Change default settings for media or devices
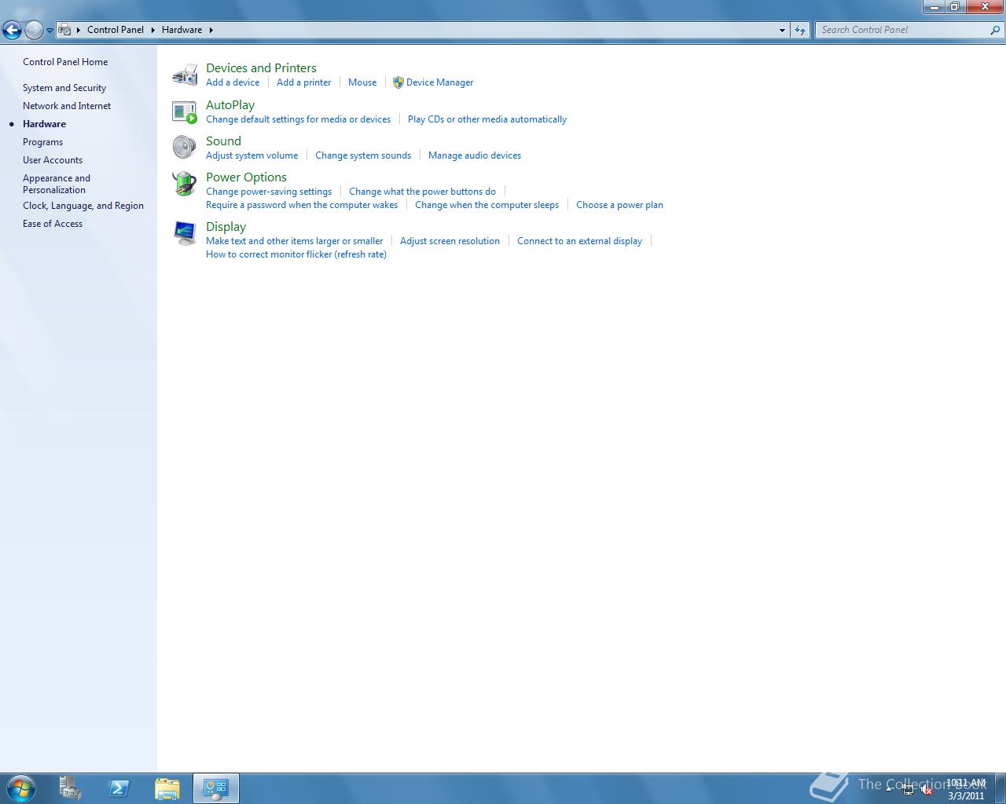The width and height of the screenshot is (1006, 804). click(x=298, y=119)
